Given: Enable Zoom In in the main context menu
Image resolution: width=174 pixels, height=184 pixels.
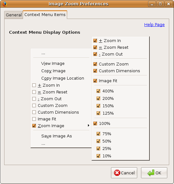Looking at the screenshot, I should click(x=34, y=85).
